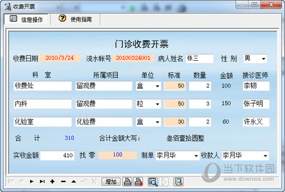
Task: Click the 科室 field containing 收费处
Action: 43,86
